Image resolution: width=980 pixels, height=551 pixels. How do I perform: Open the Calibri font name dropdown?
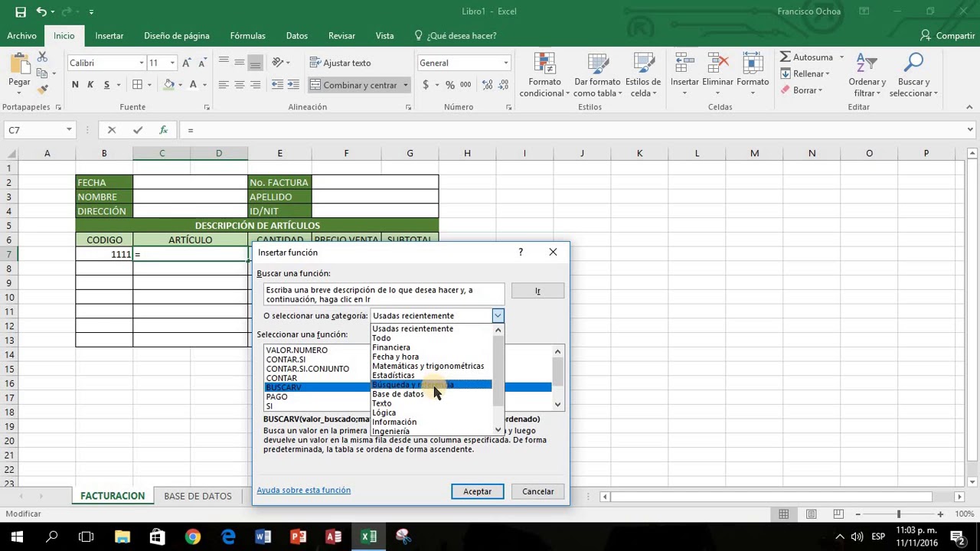coord(141,63)
